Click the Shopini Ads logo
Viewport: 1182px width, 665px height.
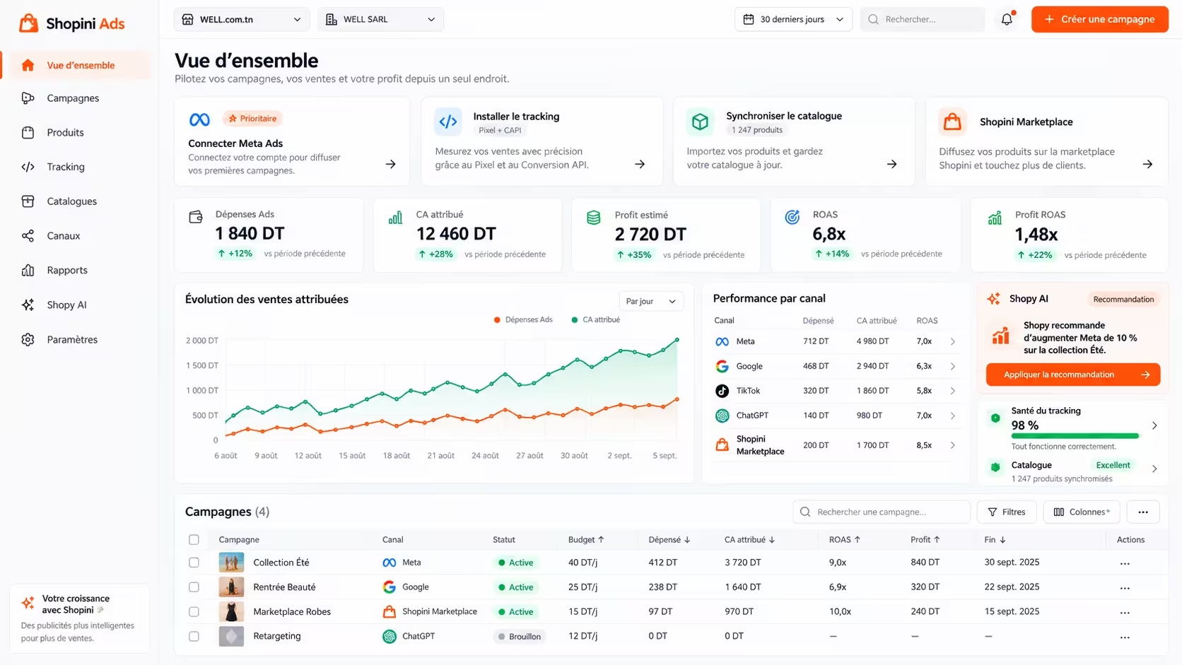(71, 23)
